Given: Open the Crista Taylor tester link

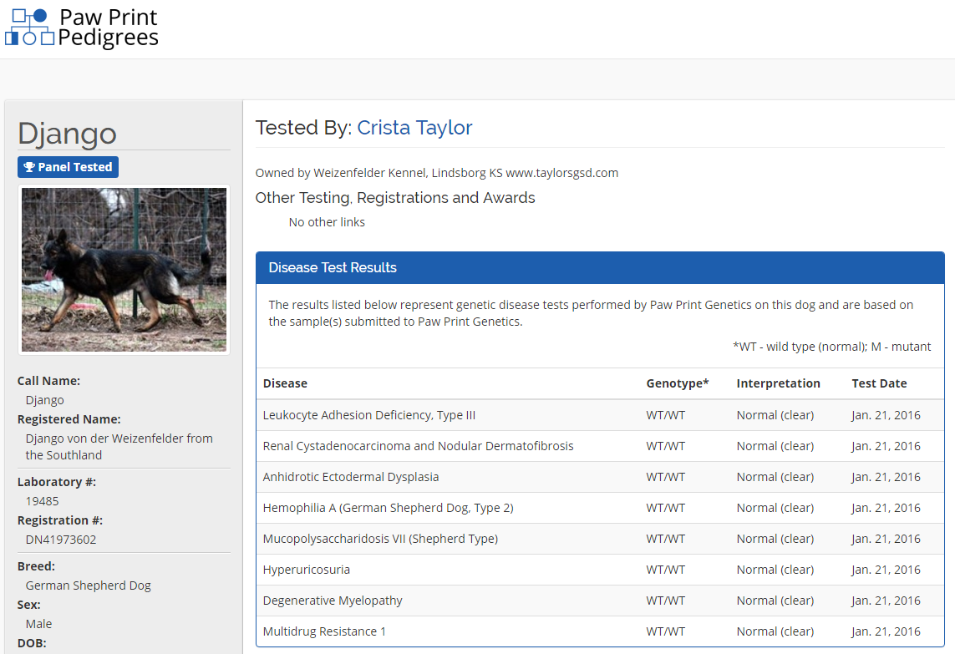Looking at the screenshot, I should pos(414,127).
